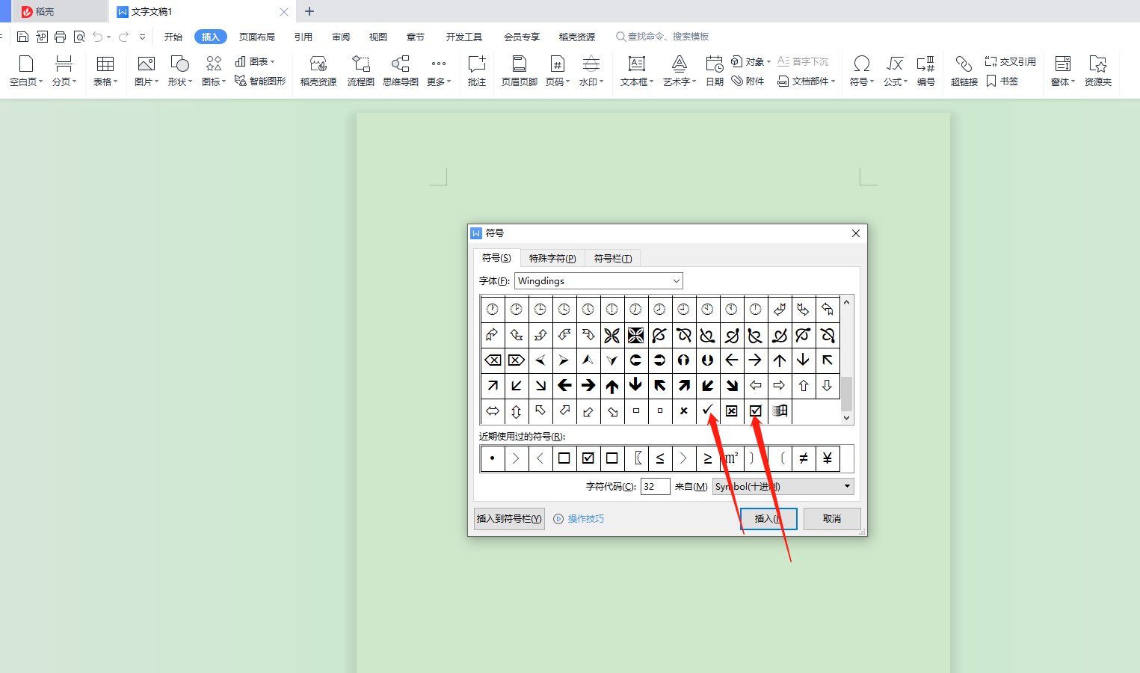
Task: Click the save icon in quick toolbar
Action: click(x=22, y=37)
